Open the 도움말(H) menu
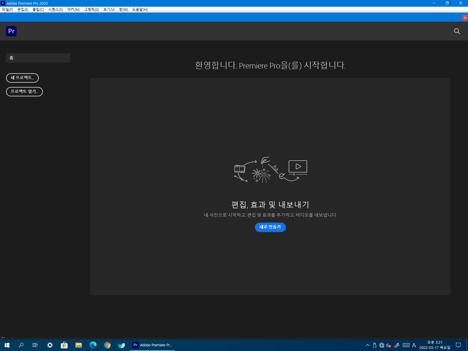Image resolution: width=468 pixels, height=351 pixels. coord(140,9)
